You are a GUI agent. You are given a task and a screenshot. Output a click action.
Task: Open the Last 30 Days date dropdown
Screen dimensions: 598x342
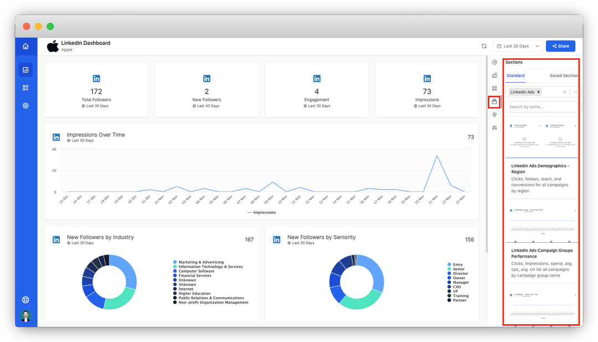point(518,46)
